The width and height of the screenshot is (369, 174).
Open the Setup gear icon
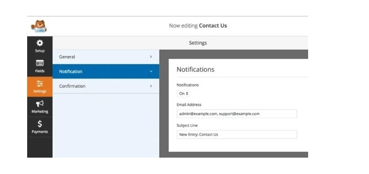click(x=40, y=43)
